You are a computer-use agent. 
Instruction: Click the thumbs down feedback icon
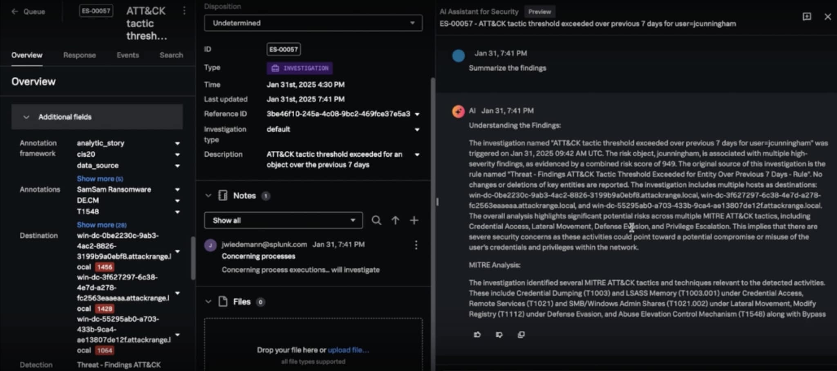pos(499,335)
